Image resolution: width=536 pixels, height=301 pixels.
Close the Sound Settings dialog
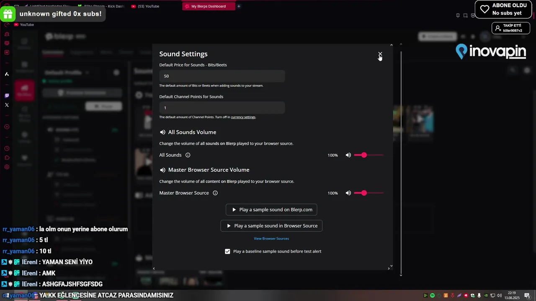tap(380, 54)
